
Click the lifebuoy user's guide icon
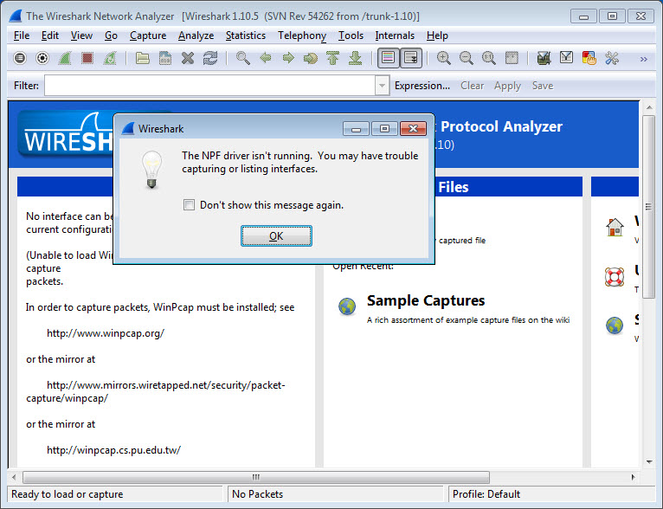(615, 277)
